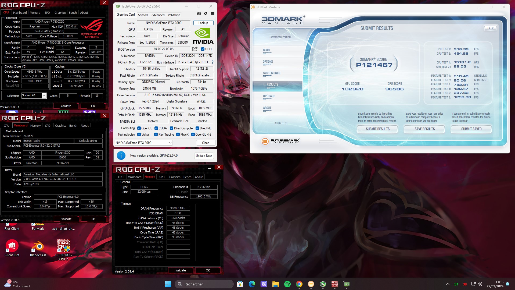
Task: Click the blue info icon in update notice
Action: coord(121,155)
